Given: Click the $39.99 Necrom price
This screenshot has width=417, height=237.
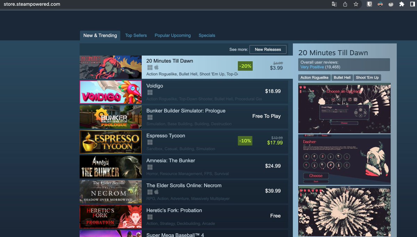Looking at the screenshot, I should (273, 191).
